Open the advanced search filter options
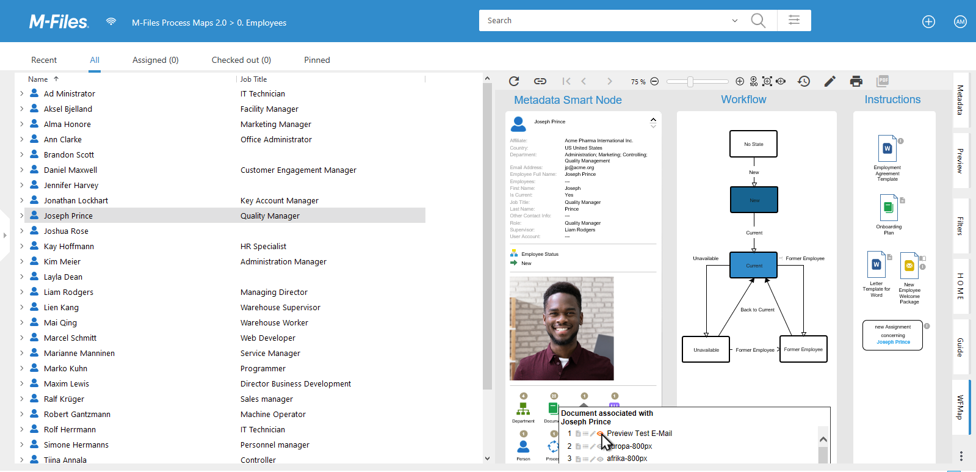Viewport: 976px width, 472px height. pos(794,20)
